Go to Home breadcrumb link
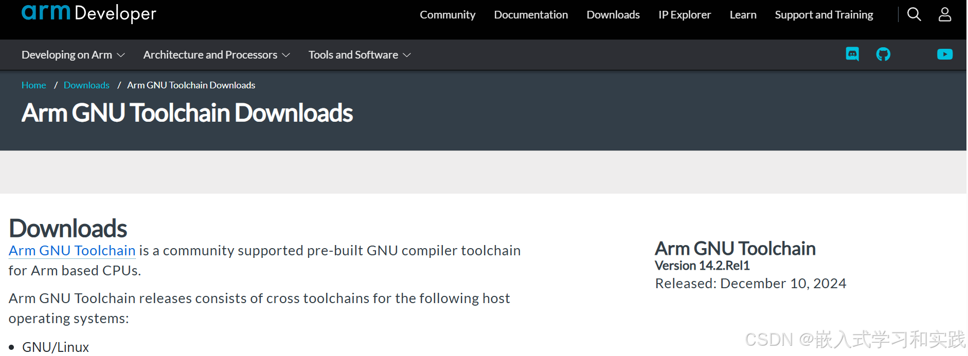The image size is (968, 356). pyautogui.click(x=34, y=85)
